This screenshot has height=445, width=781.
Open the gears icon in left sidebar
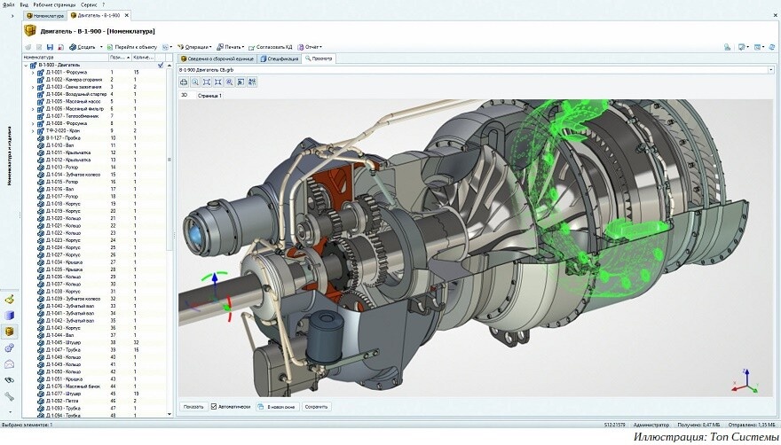coord(10,348)
